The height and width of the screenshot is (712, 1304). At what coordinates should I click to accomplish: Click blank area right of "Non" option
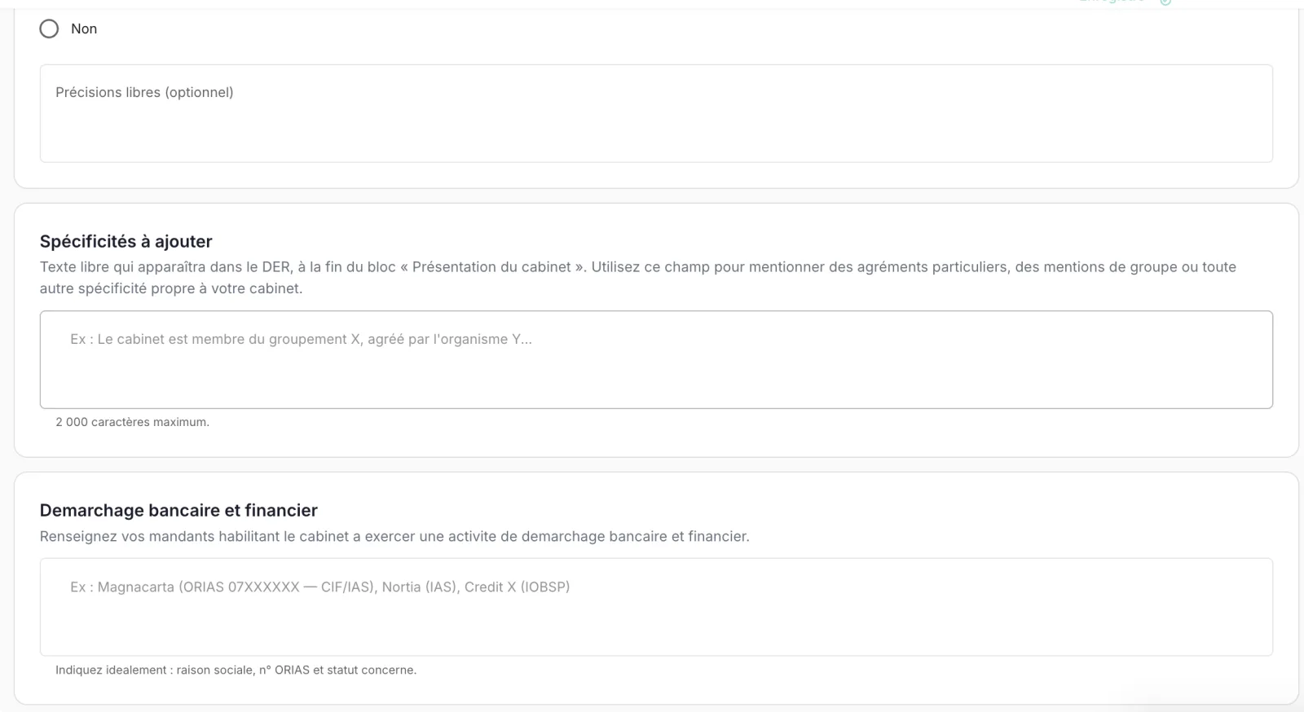click(x=652, y=29)
